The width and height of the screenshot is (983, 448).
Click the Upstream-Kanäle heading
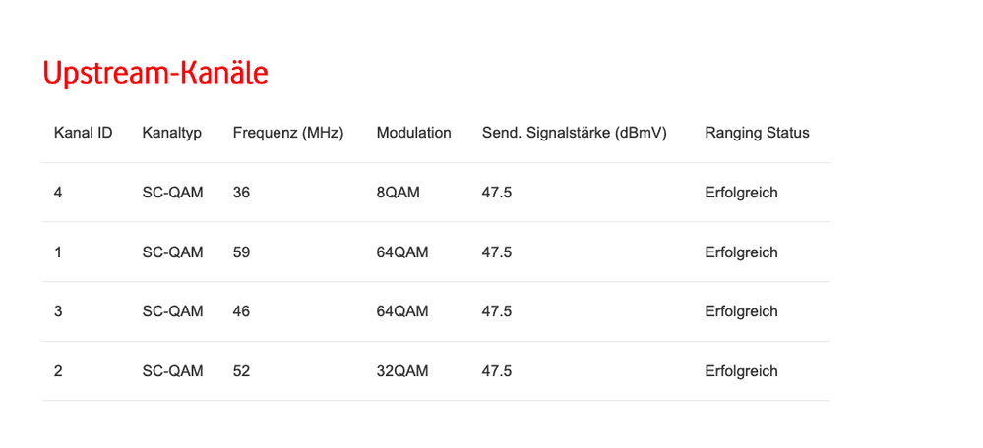click(155, 73)
